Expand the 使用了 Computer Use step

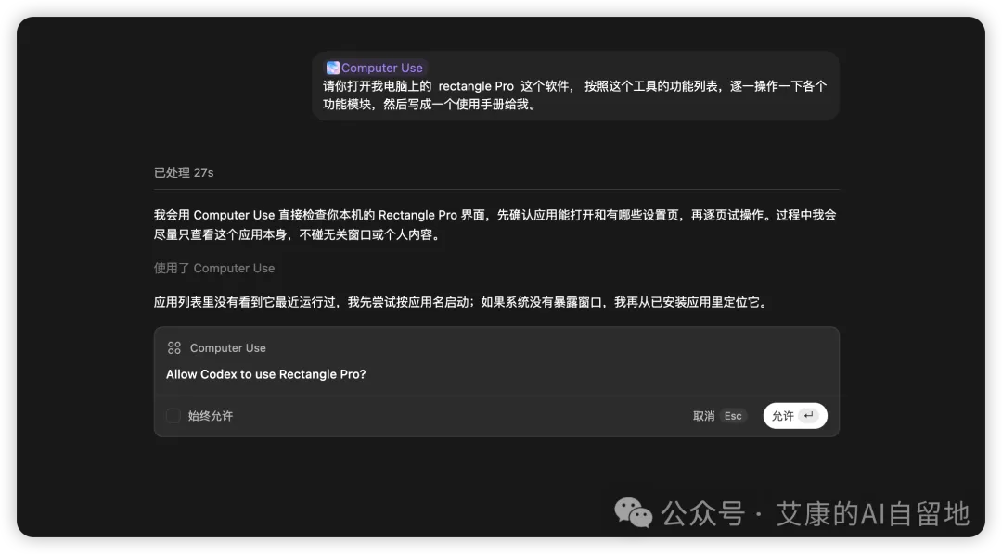(214, 268)
